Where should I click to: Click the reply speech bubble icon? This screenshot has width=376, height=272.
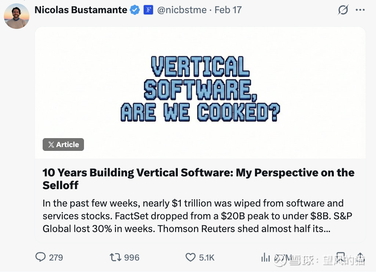coord(40,257)
